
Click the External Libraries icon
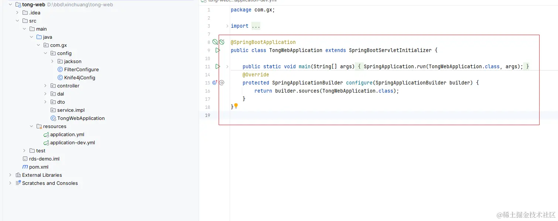[18, 175]
